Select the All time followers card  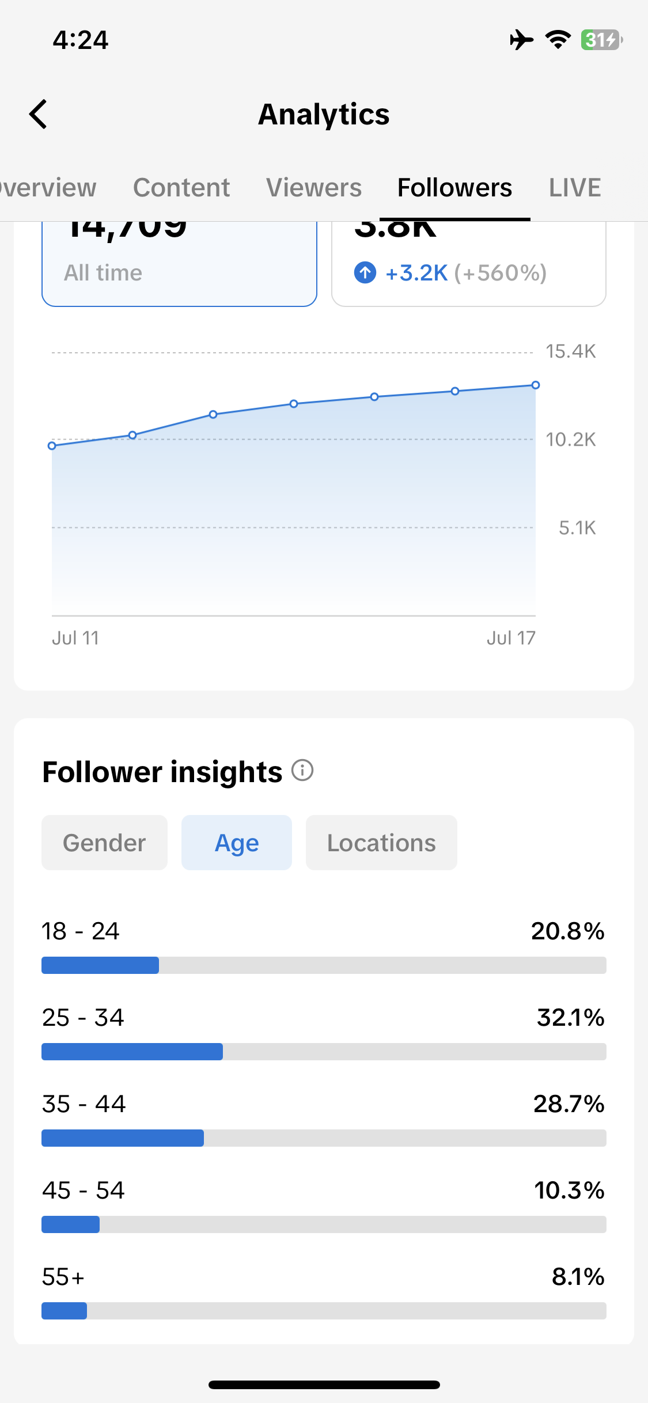[179, 264]
